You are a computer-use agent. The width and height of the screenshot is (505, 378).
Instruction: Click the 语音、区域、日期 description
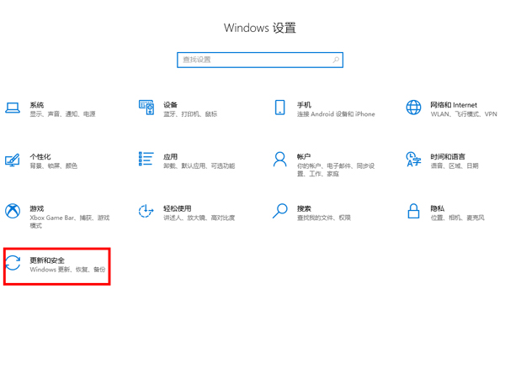point(454,165)
